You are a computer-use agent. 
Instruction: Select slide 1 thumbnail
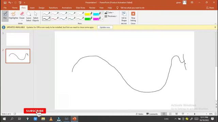tap(18, 39)
